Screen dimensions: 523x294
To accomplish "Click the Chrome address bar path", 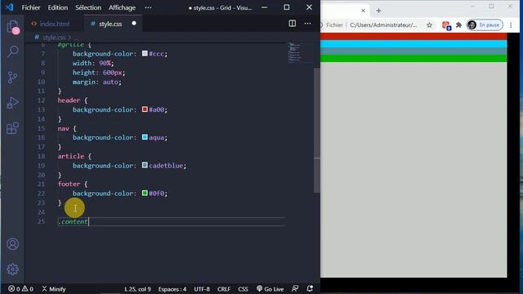I will point(383,25).
